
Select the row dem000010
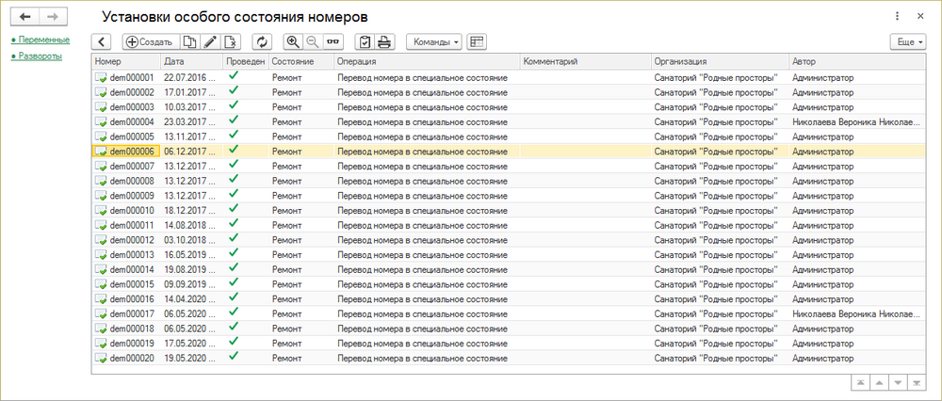(132, 210)
